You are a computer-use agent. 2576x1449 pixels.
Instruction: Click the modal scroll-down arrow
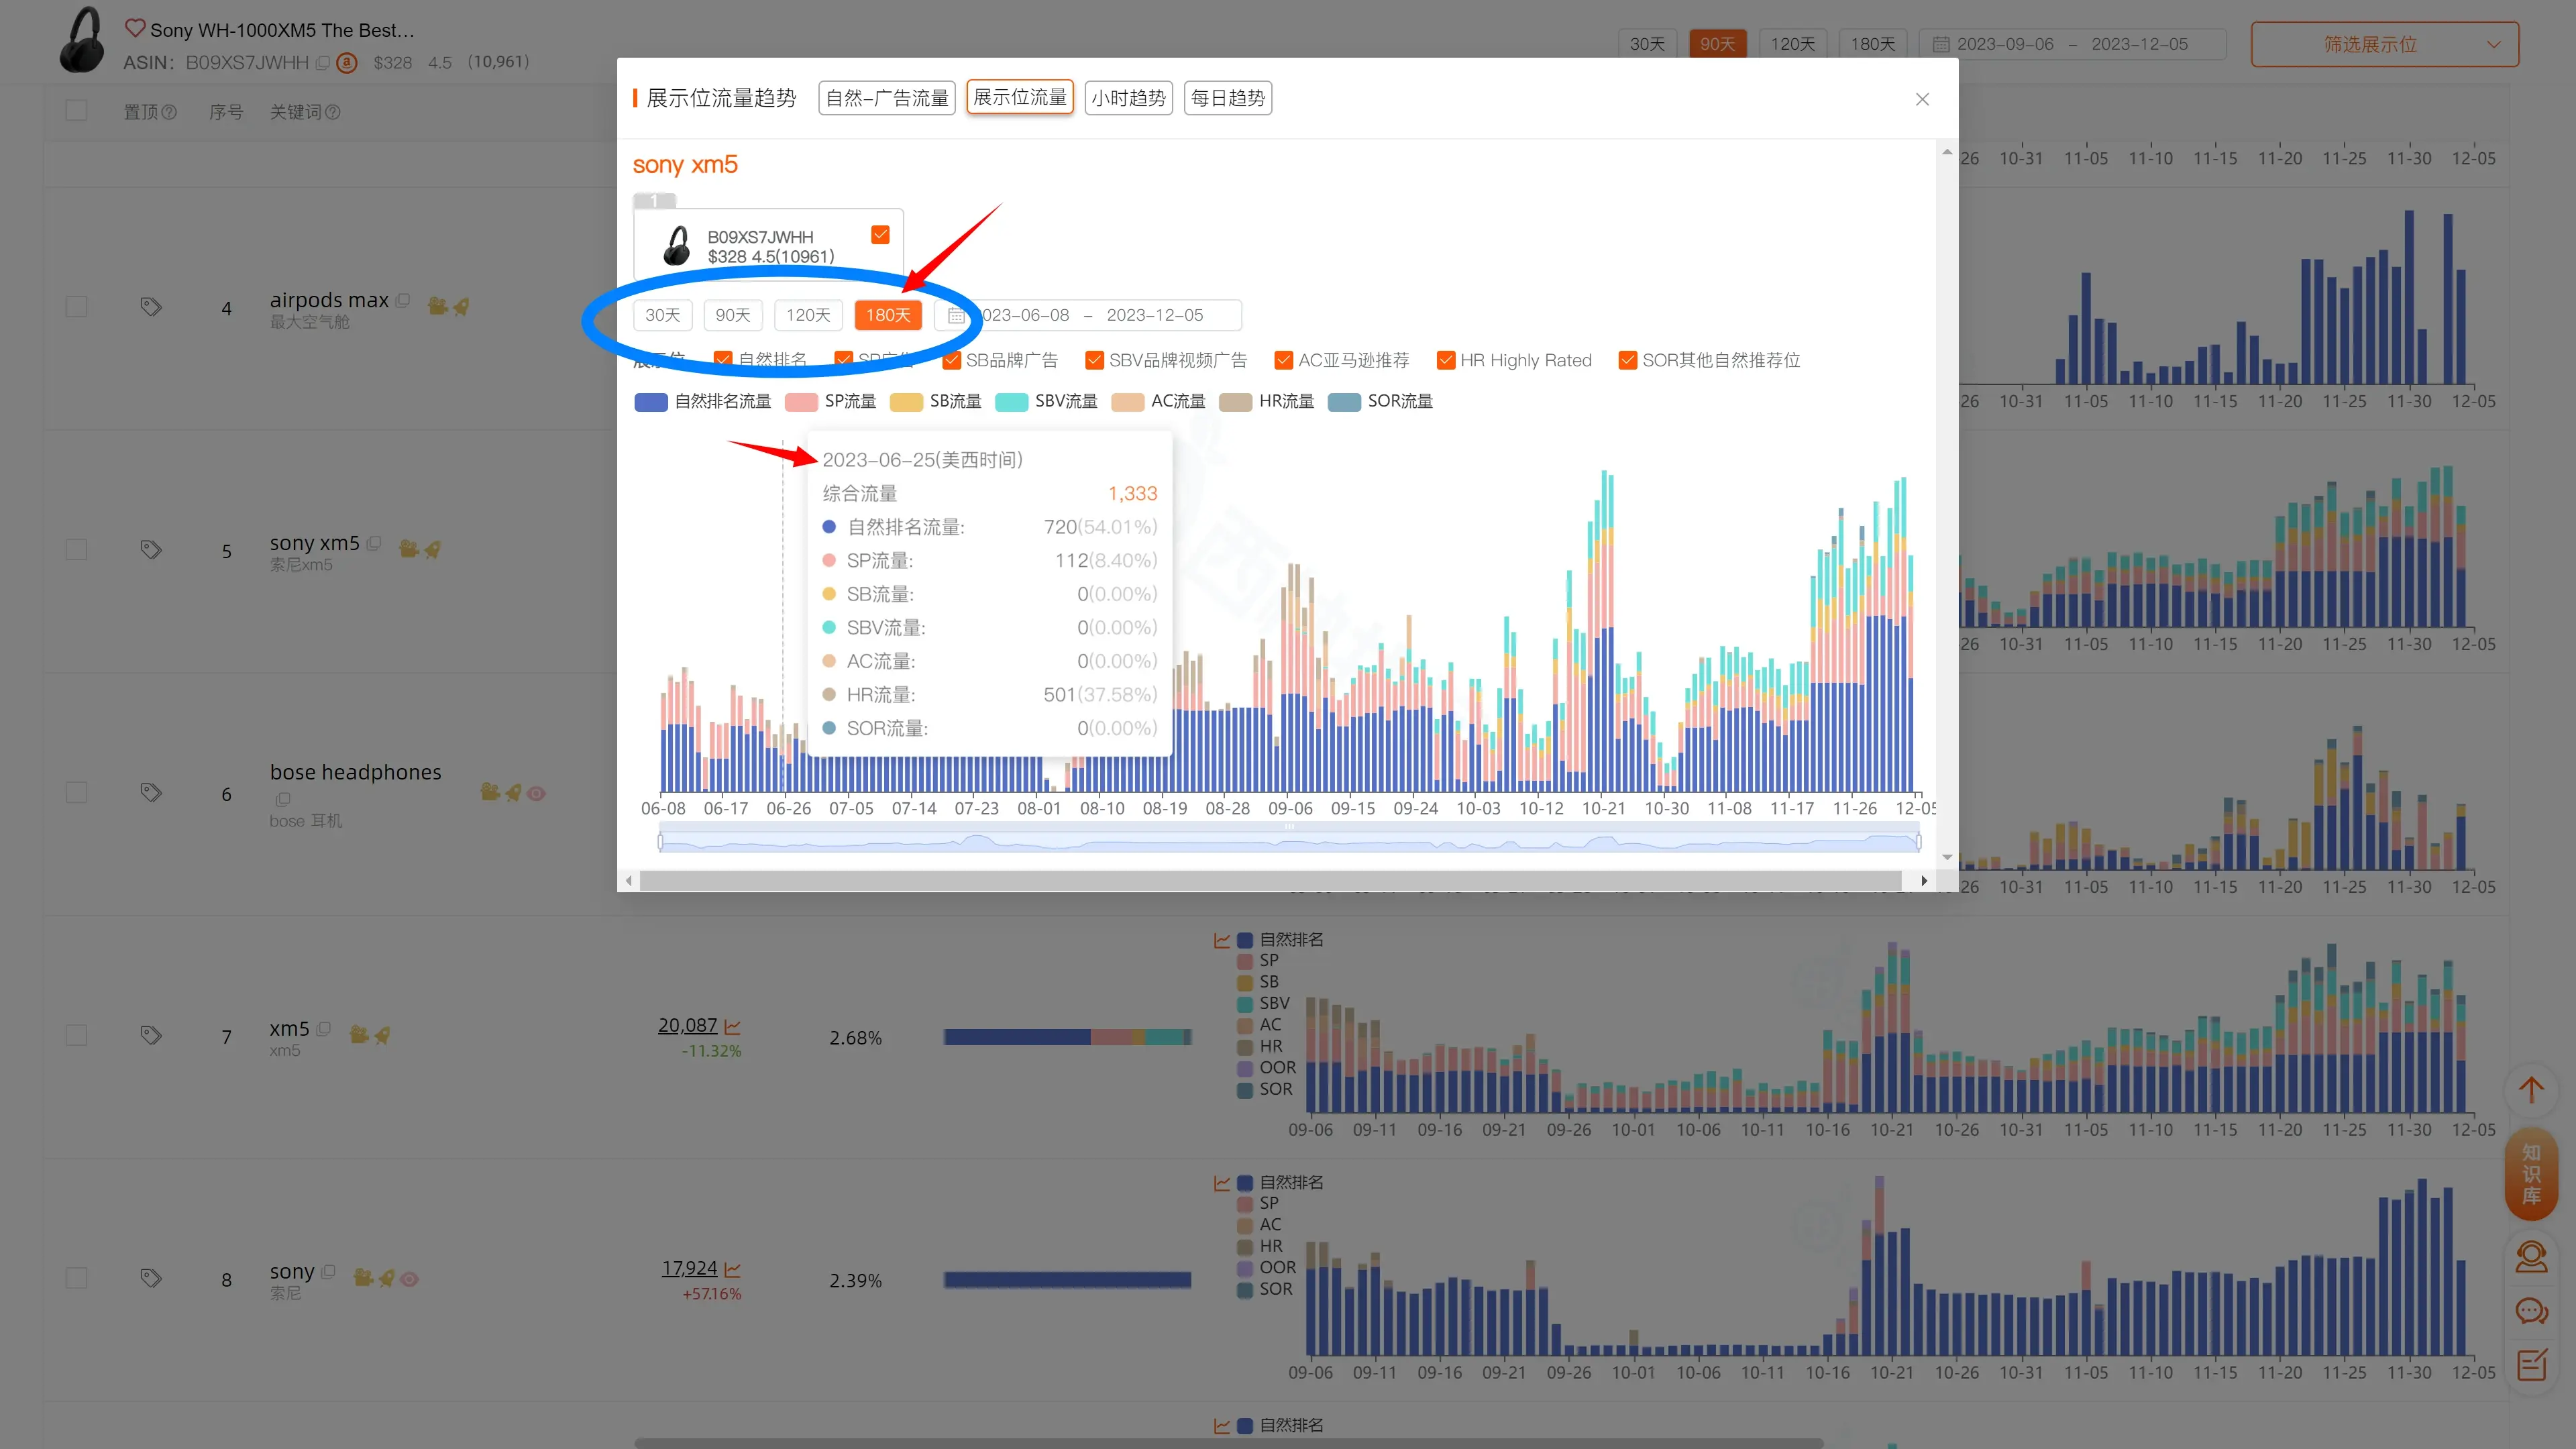click(x=1946, y=857)
